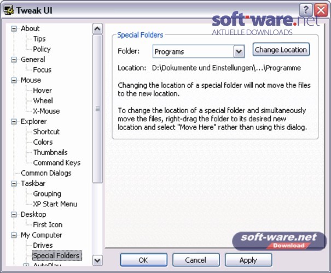Close the Tweak UI window

(x=321, y=10)
